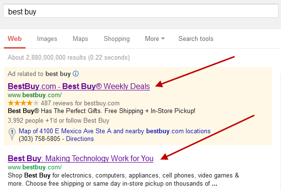This screenshot has width=281, height=190.
Task: Select the Web tab
Action: pyautogui.click(x=14, y=38)
